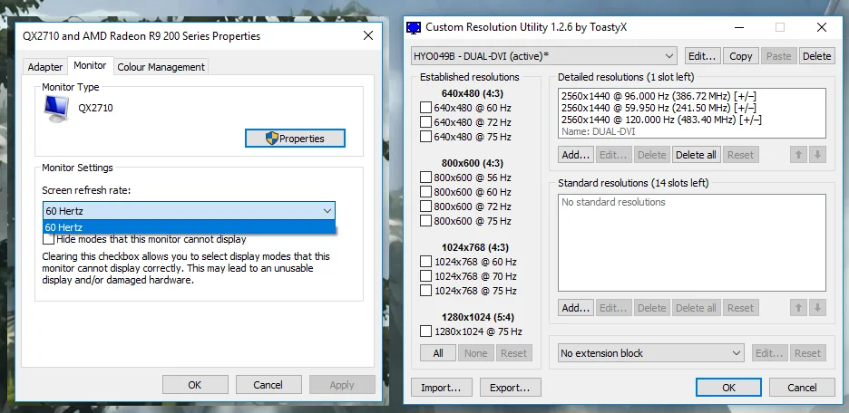Click the Export... button
Screen dimensions: 849x413
(x=510, y=388)
